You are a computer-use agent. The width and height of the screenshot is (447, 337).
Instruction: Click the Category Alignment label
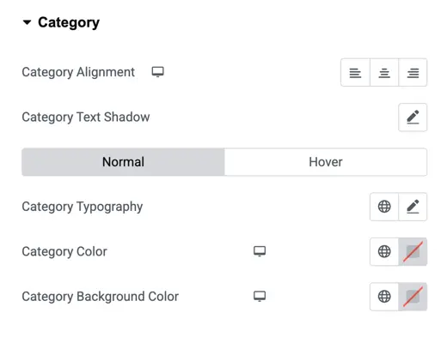click(x=78, y=72)
